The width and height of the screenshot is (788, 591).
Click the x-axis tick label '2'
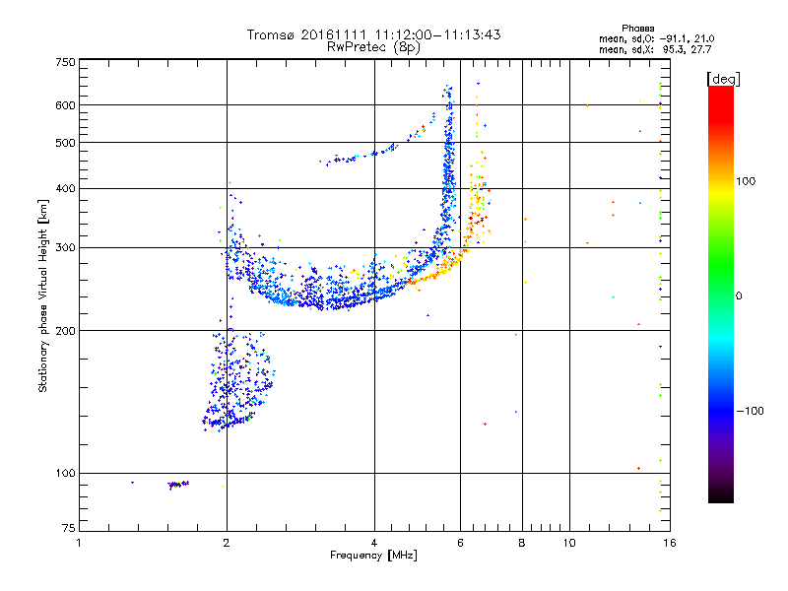pyautogui.click(x=227, y=543)
